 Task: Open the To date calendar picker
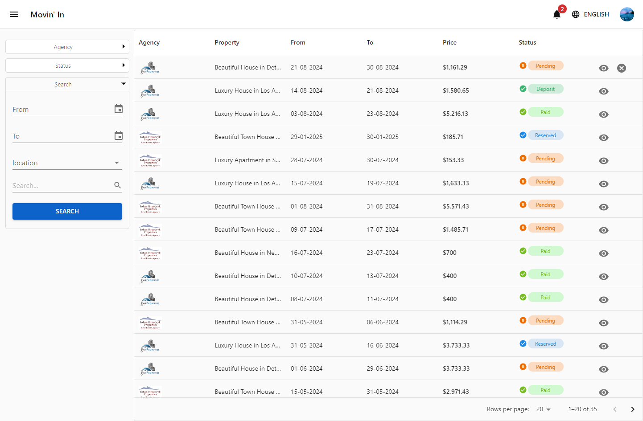[x=118, y=135]
